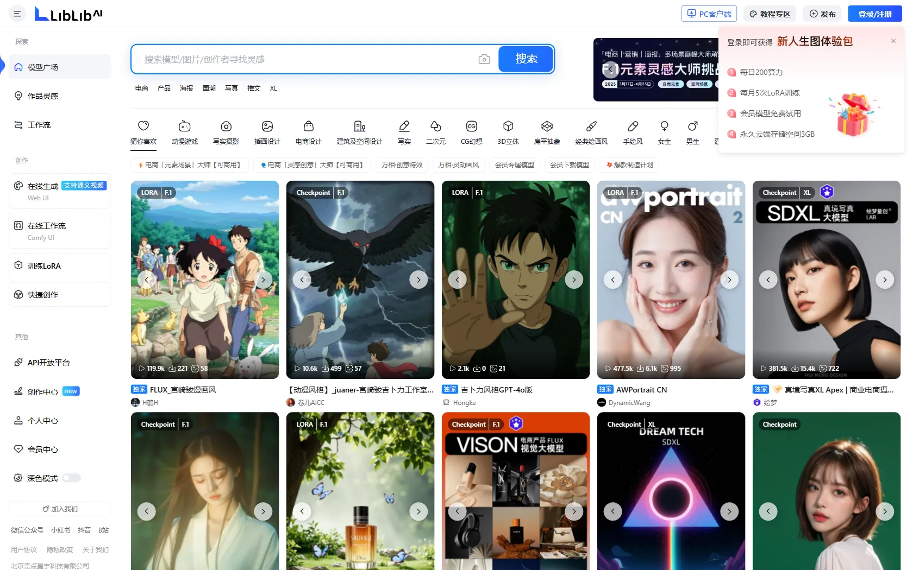The width and height of the screenshot is (913, 570).
Task: Click the camera image-search icon
Action: click(484, 59)
